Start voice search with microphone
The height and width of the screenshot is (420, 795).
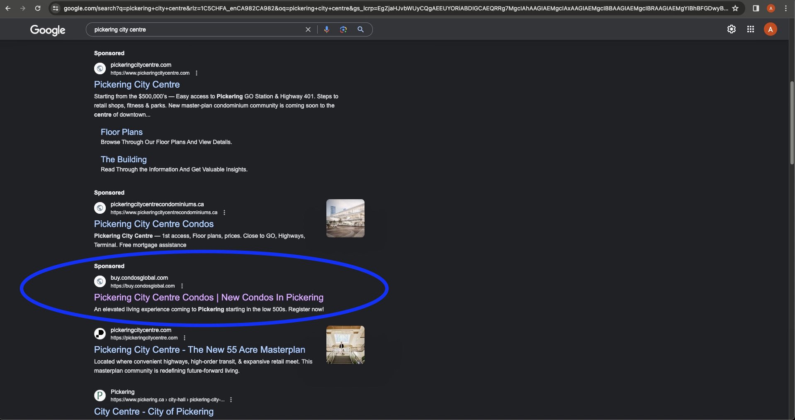point(327,29)
